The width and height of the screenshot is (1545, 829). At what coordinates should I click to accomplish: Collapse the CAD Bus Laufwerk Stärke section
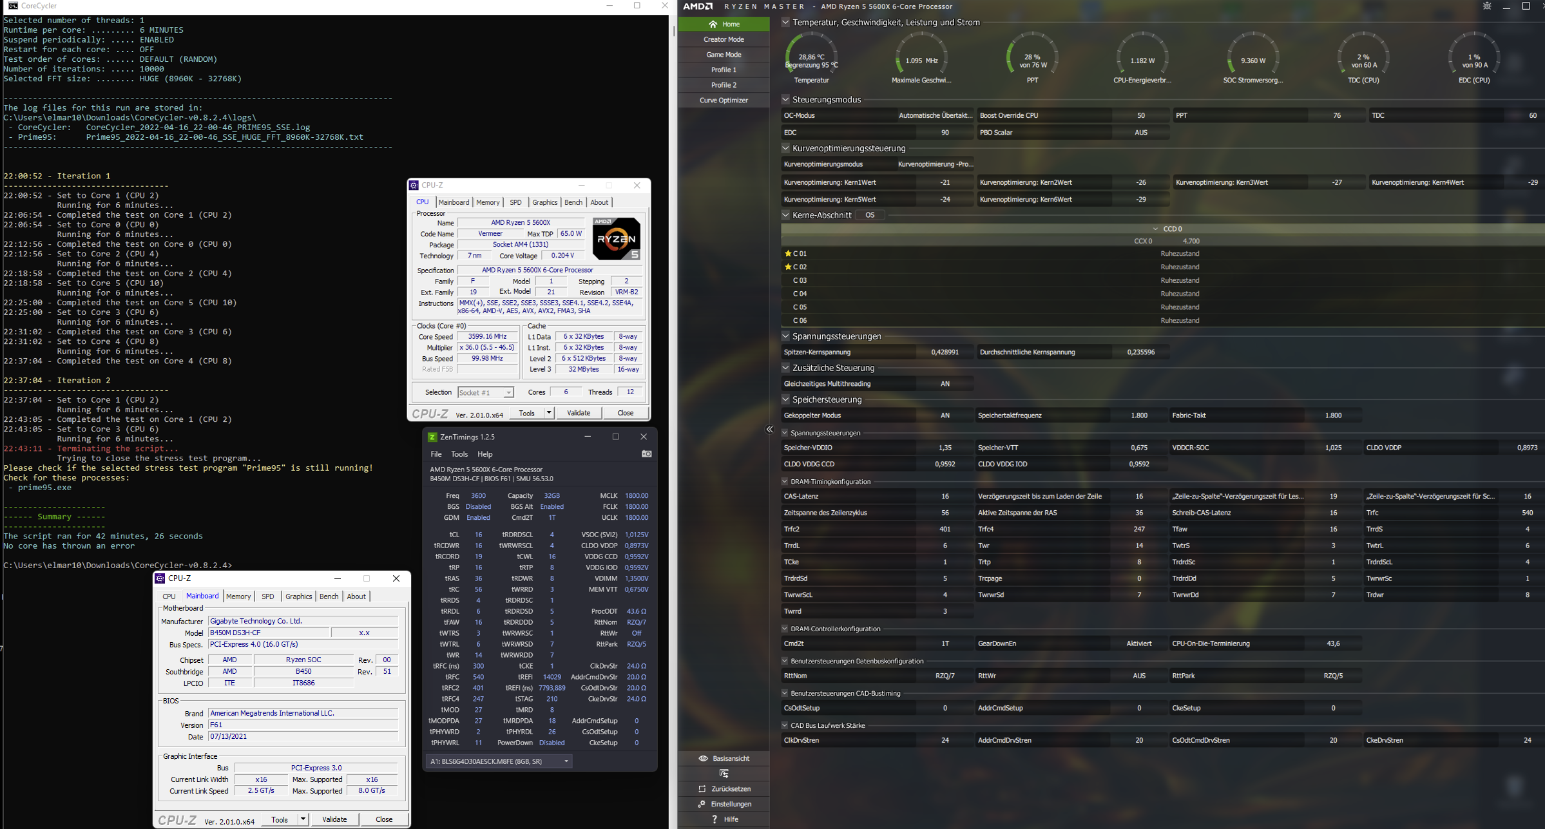785,725
